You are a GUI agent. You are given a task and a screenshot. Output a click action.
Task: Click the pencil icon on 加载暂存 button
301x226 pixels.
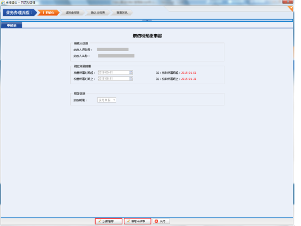pos(99,221)
